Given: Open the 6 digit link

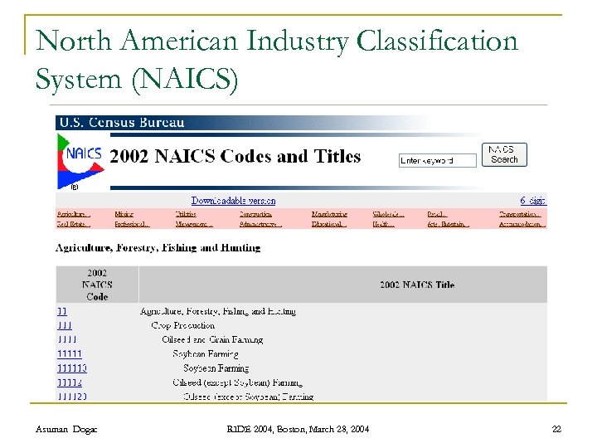Looking at the screenshot, I should coord(533,201).
